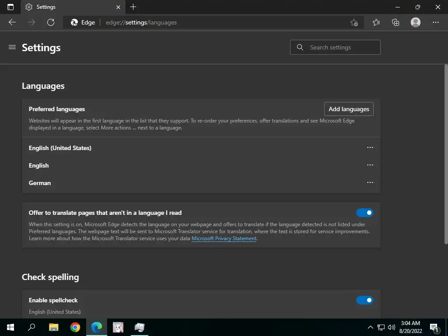448x336 pixels.
Task: Focus the Search settings field
Action: [335, 47]
